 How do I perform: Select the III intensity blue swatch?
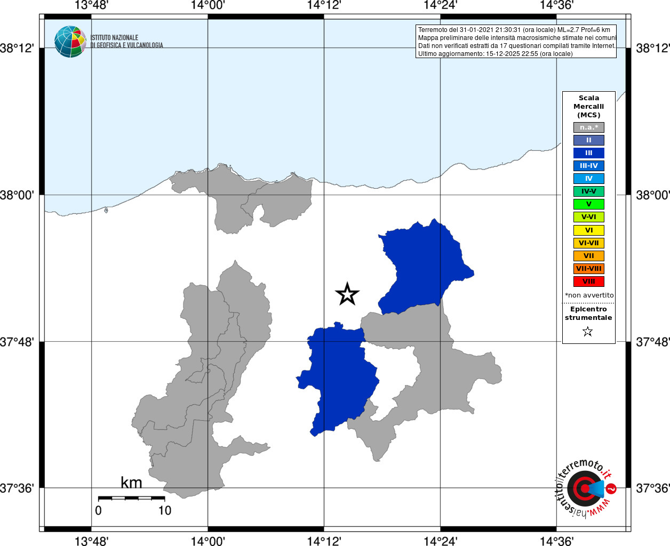tap(589, 153)
